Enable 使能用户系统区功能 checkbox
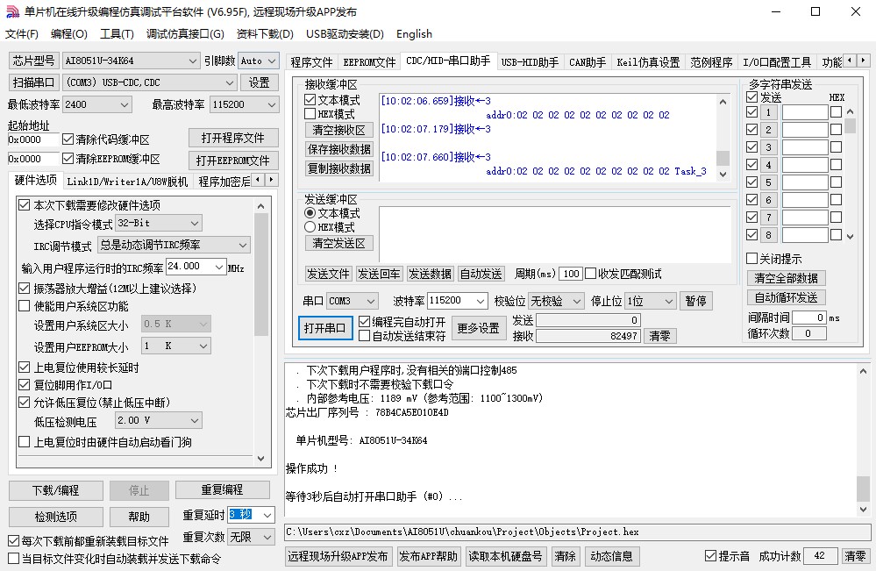876x571 pixels. 24,306
